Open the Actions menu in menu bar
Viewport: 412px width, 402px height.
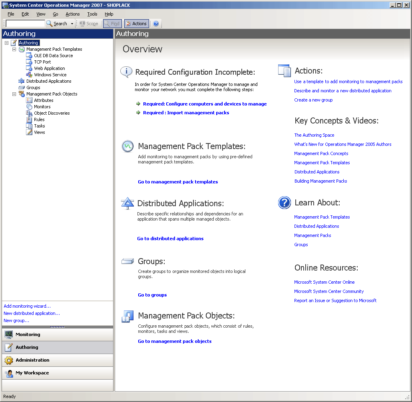pyautogui.click(x=72, y=14)
